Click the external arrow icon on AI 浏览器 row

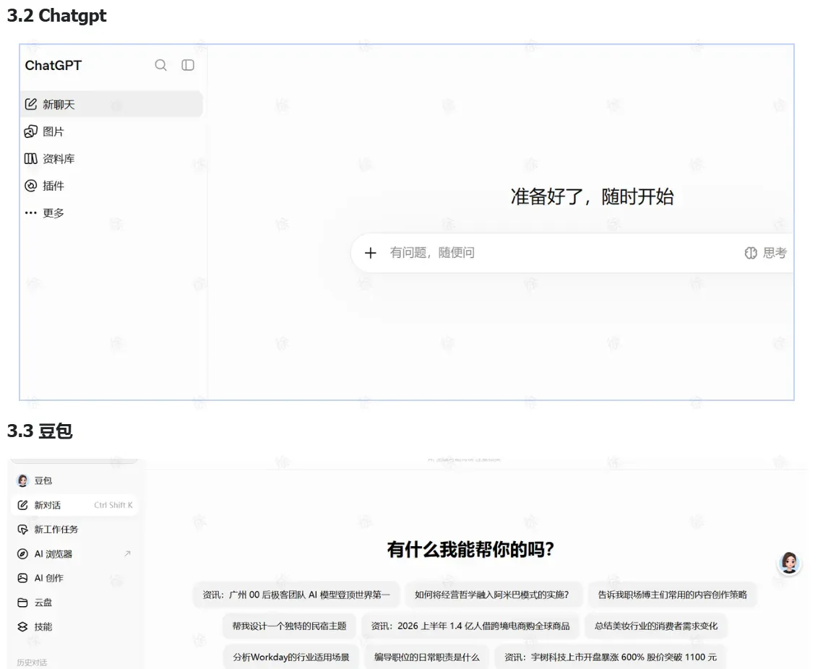[127, 553]
